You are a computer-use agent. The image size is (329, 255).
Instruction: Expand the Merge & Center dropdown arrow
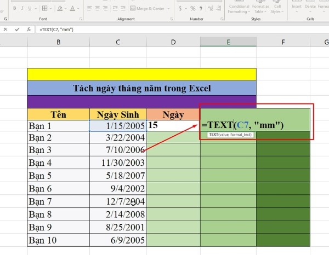tap(168, 9)
